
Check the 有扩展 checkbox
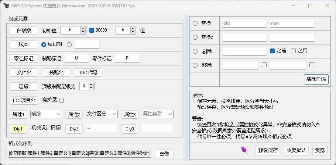[62, 100]
